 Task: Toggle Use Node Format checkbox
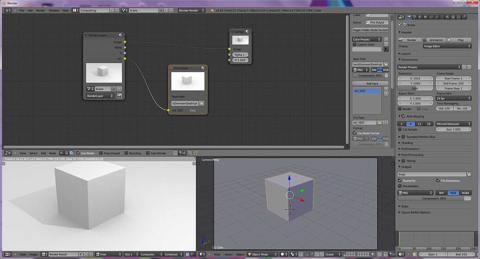click(354, 133)
